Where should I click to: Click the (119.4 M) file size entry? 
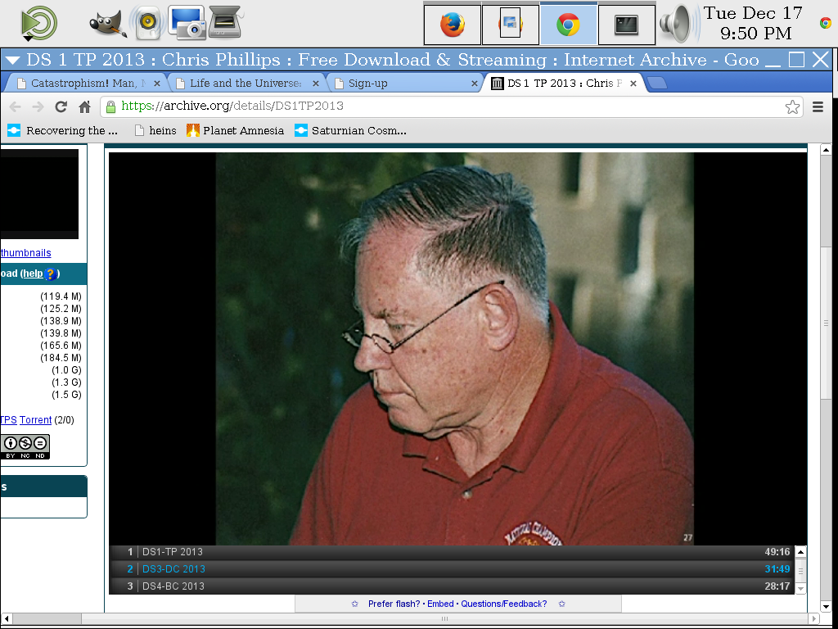(61, 296)
